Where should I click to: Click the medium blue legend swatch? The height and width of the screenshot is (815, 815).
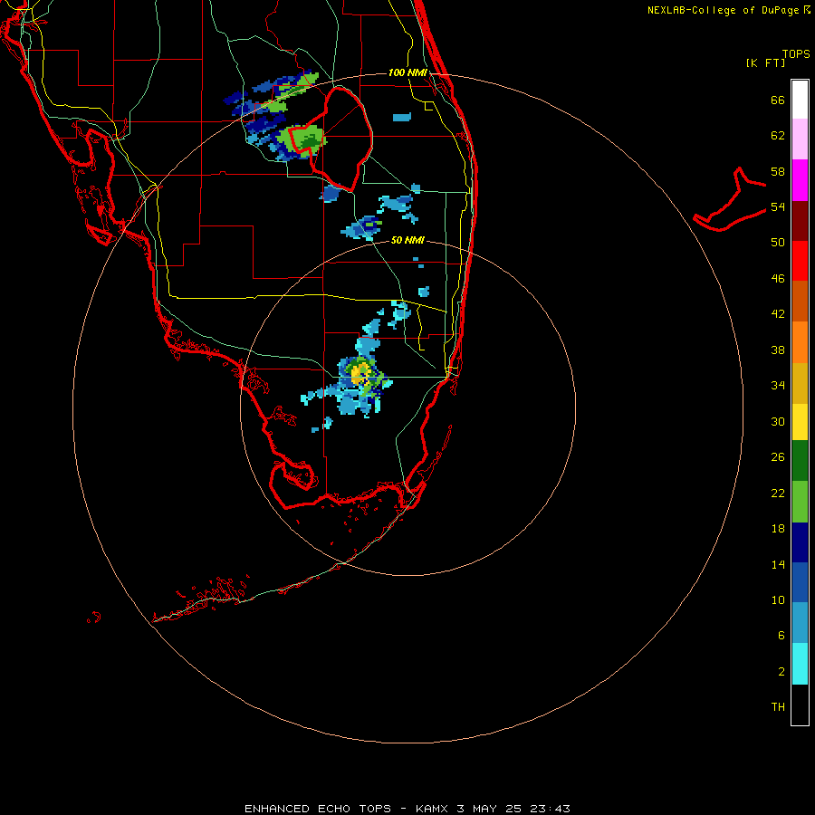pyautogui.click(x=800, y=582)
